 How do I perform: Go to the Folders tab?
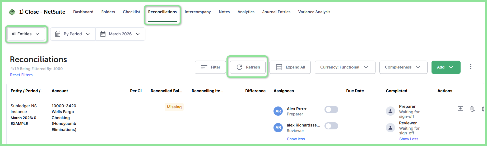[108, 12]
